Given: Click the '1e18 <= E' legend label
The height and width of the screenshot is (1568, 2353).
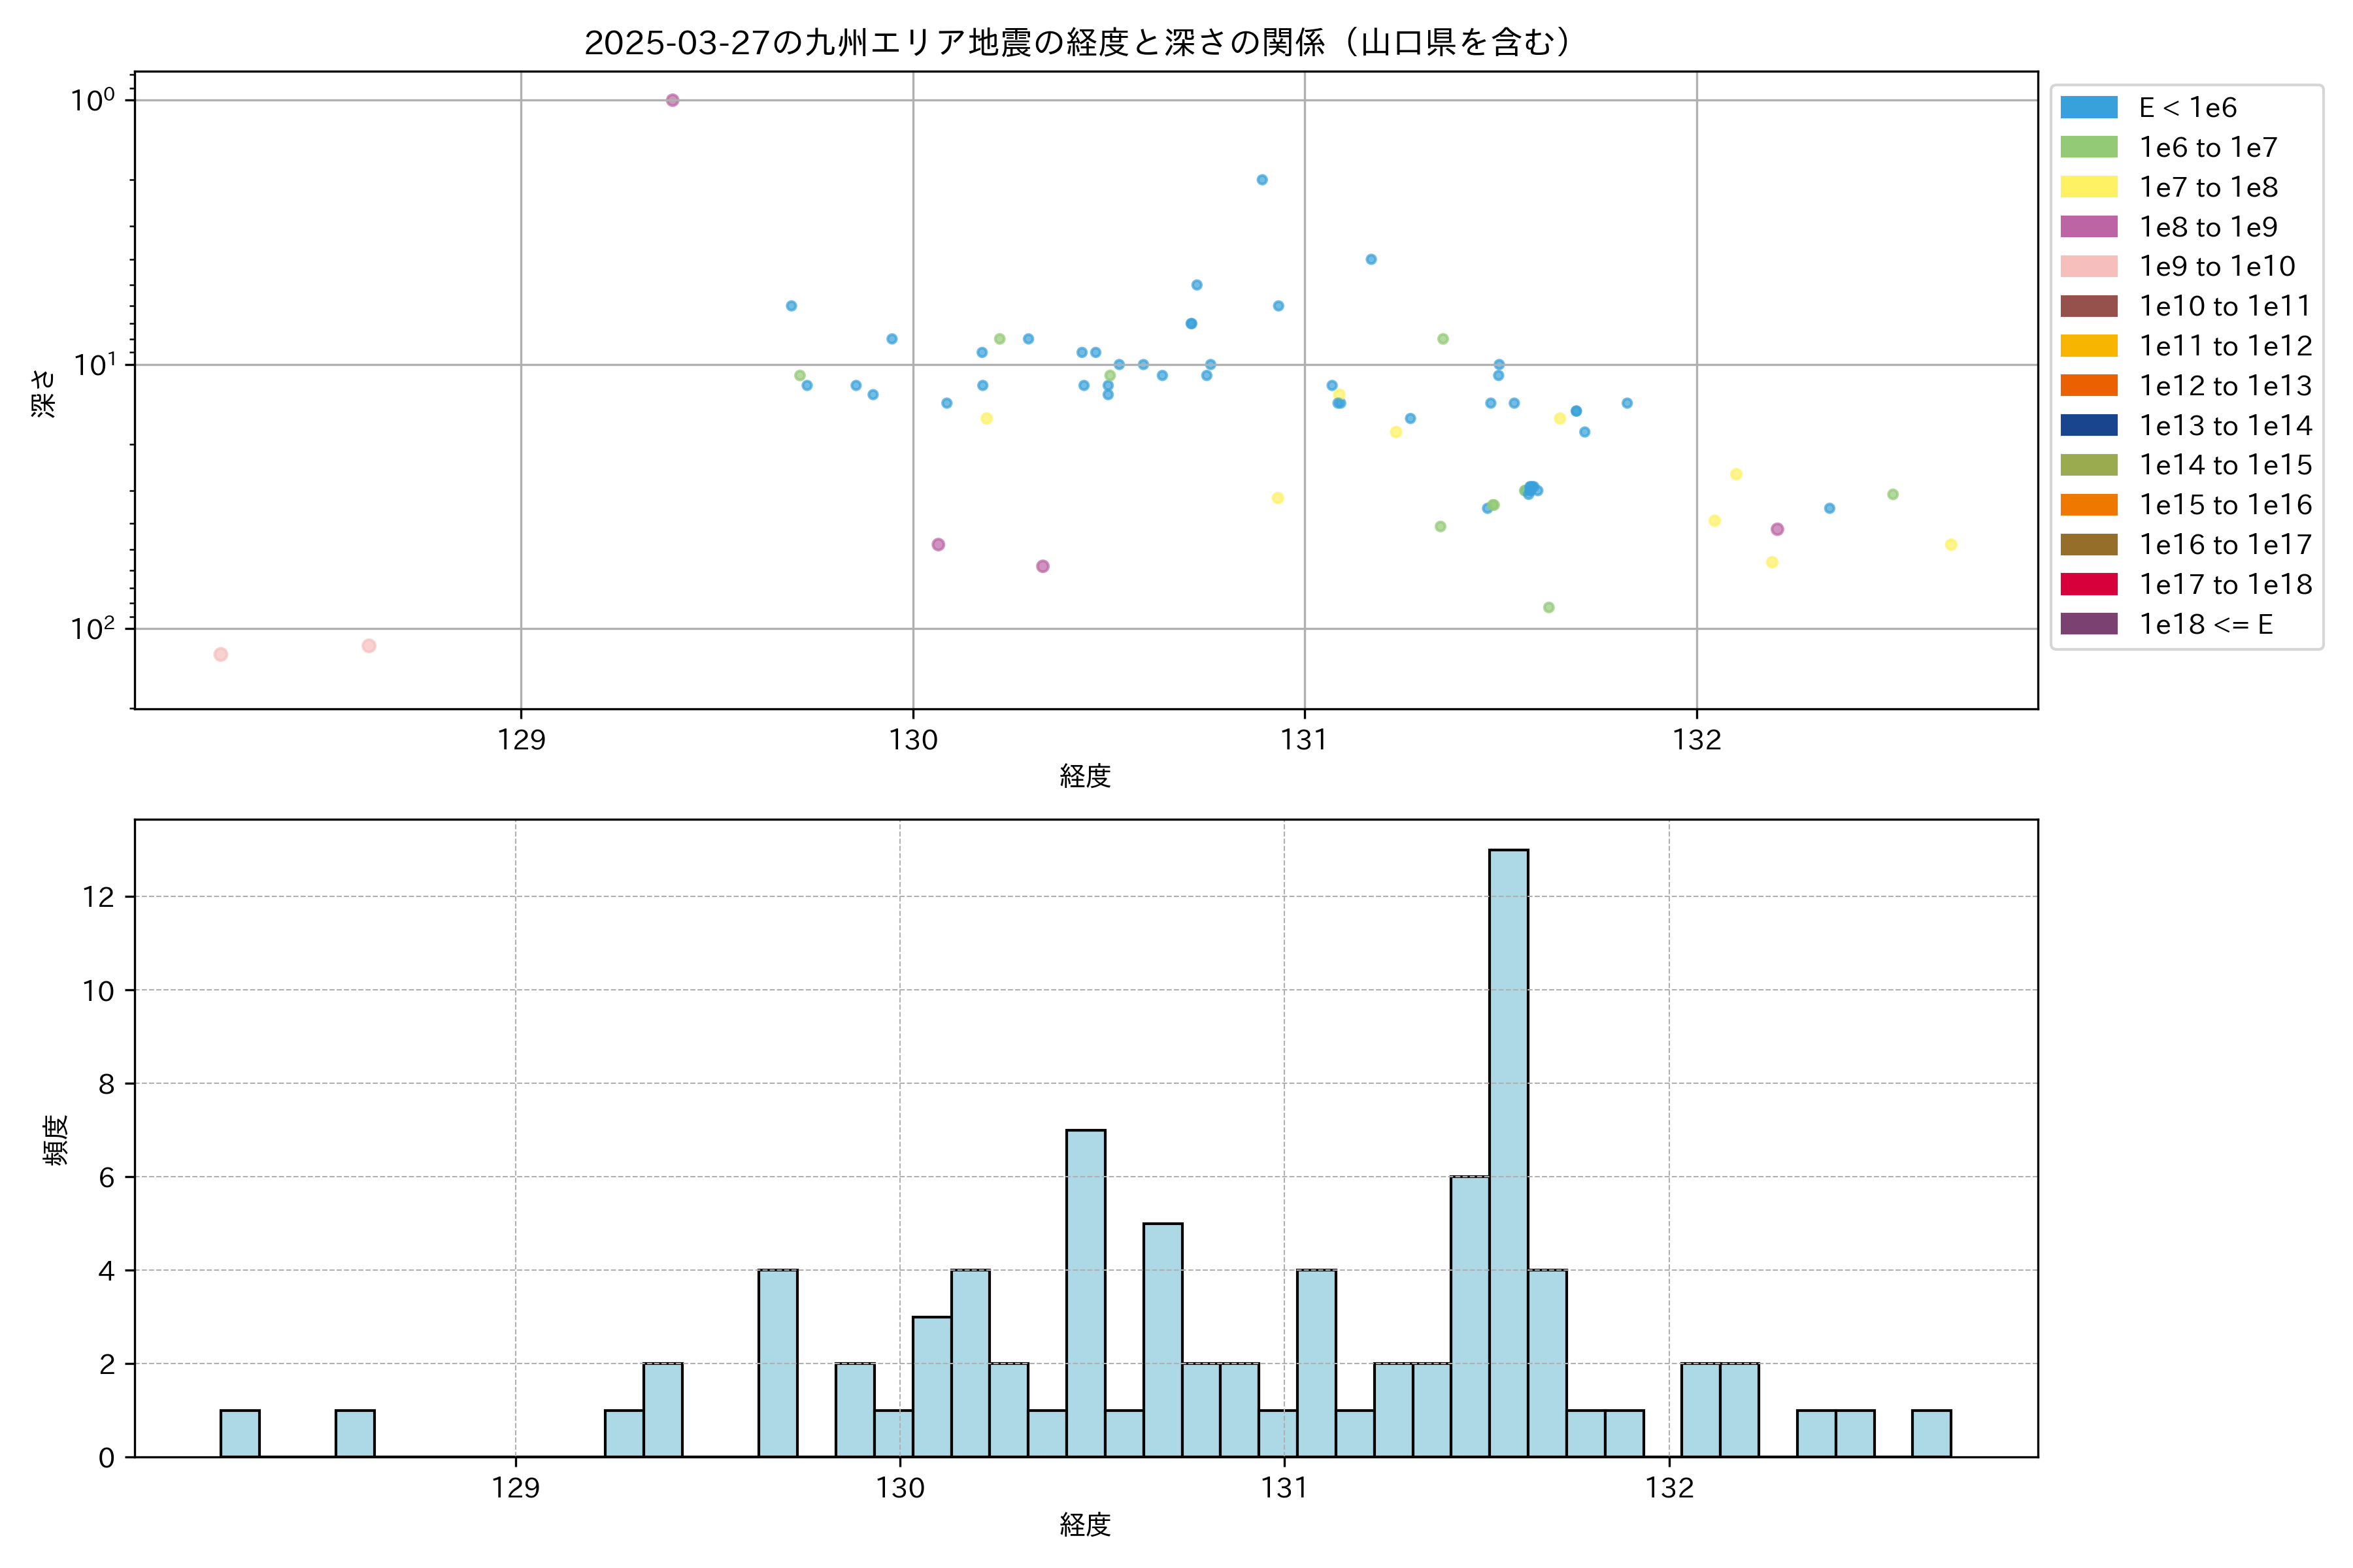Looking at the screenshot, I should [x=2205, y=624].
